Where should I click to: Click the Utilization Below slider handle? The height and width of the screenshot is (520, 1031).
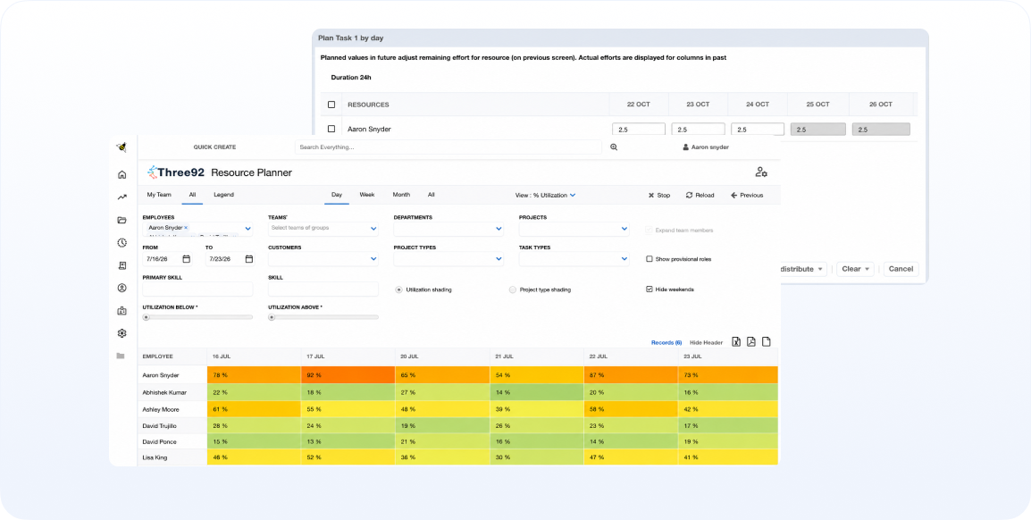146,317
